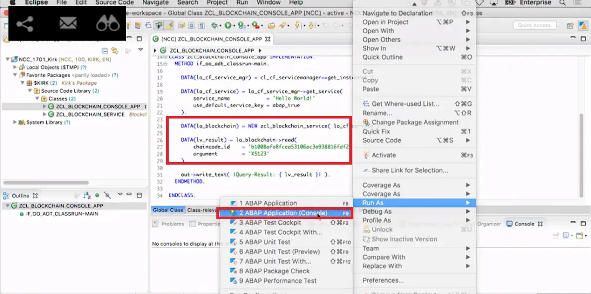The width and height of the screenshot is (591, 294).
Task: Open the Debug toolbar button dropdown arrow
Action: (221, 26)
